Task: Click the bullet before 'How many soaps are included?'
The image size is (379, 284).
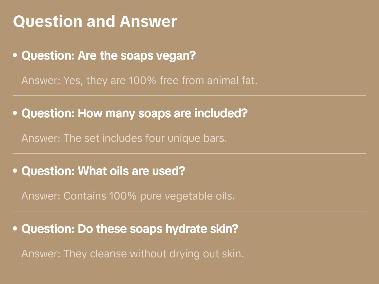Action: click(15, 113)
